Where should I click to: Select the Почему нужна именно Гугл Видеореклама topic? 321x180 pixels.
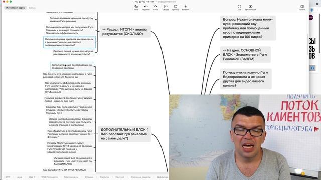[246, 79]
